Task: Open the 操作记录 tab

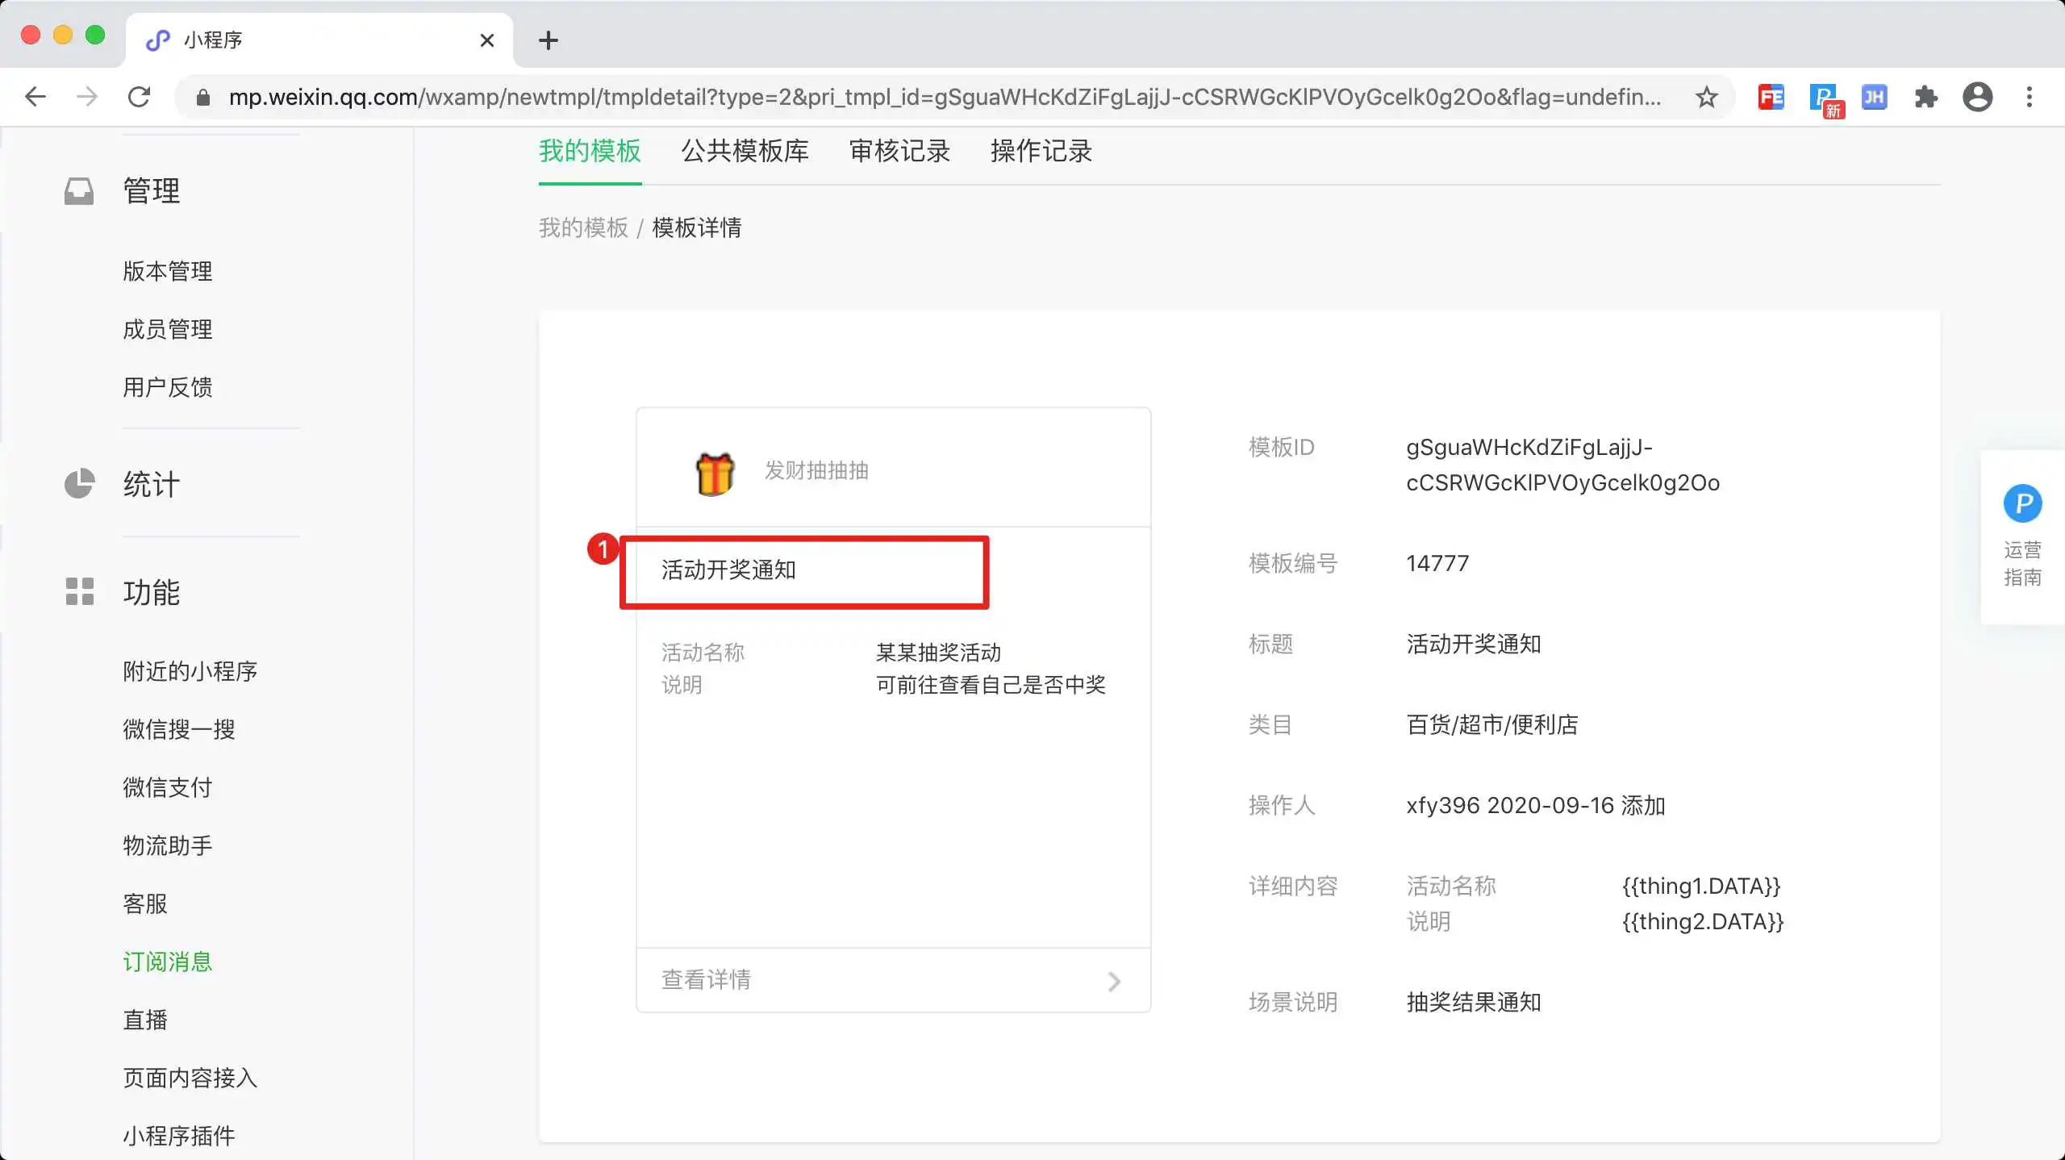Action: [x=1041, y=151]
